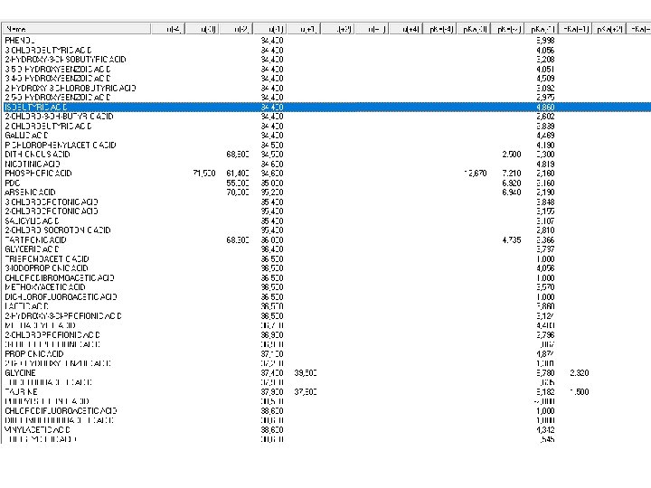Select the 2-CHLOROBUTYRIC ACID row
The width and height of the screenshot is (651, 488).
coord(327,126)
